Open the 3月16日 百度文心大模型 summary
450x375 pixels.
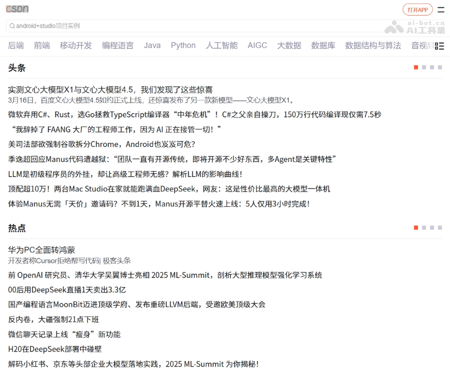[x=151, y=100]
